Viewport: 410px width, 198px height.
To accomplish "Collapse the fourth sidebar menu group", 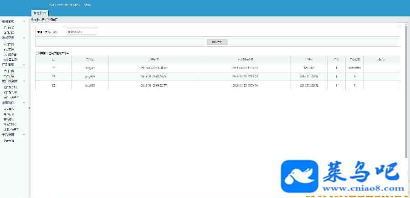I will click(24, 81).
